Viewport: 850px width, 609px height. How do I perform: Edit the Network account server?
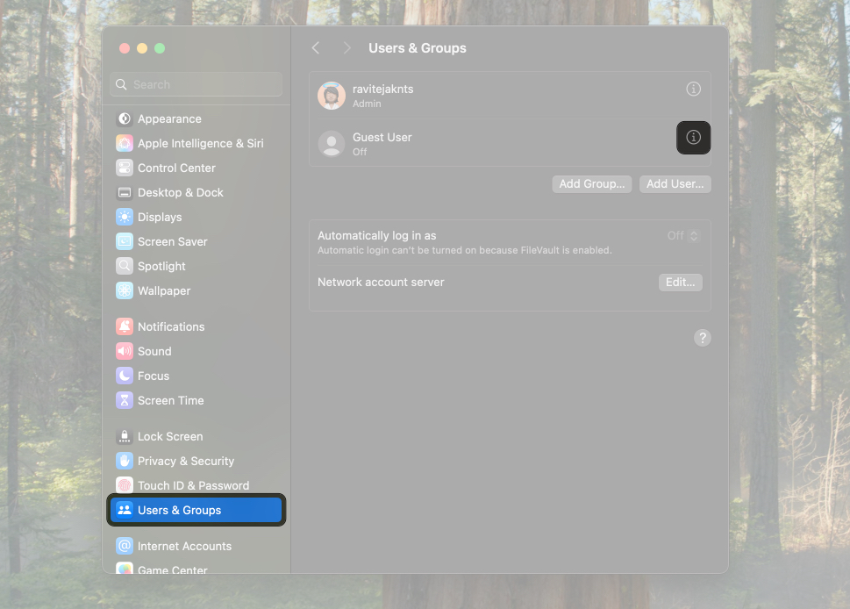point(680,282)
